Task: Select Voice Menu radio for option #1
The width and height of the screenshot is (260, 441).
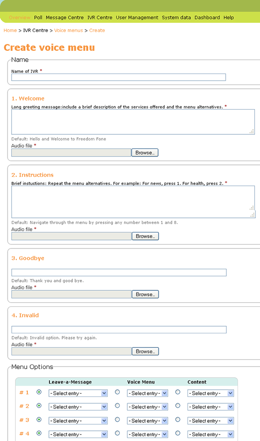Action: click(x=117, y=392)
